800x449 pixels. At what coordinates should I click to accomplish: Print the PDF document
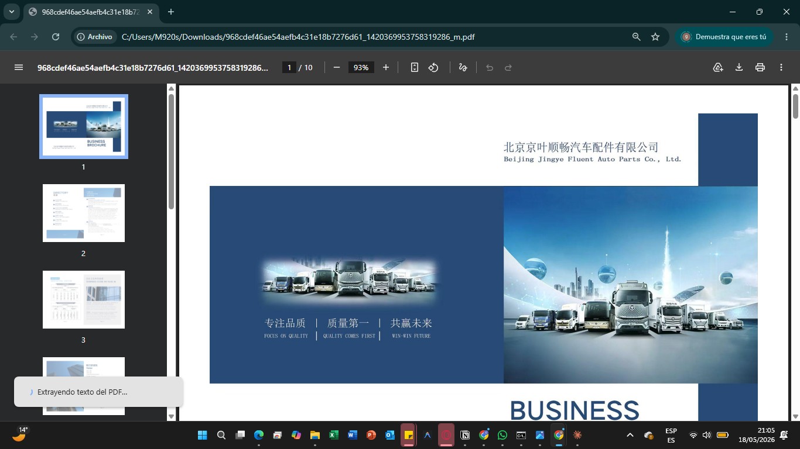(760, 67)
